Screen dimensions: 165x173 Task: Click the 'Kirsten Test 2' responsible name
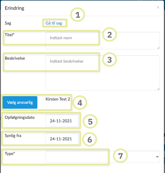58,99
